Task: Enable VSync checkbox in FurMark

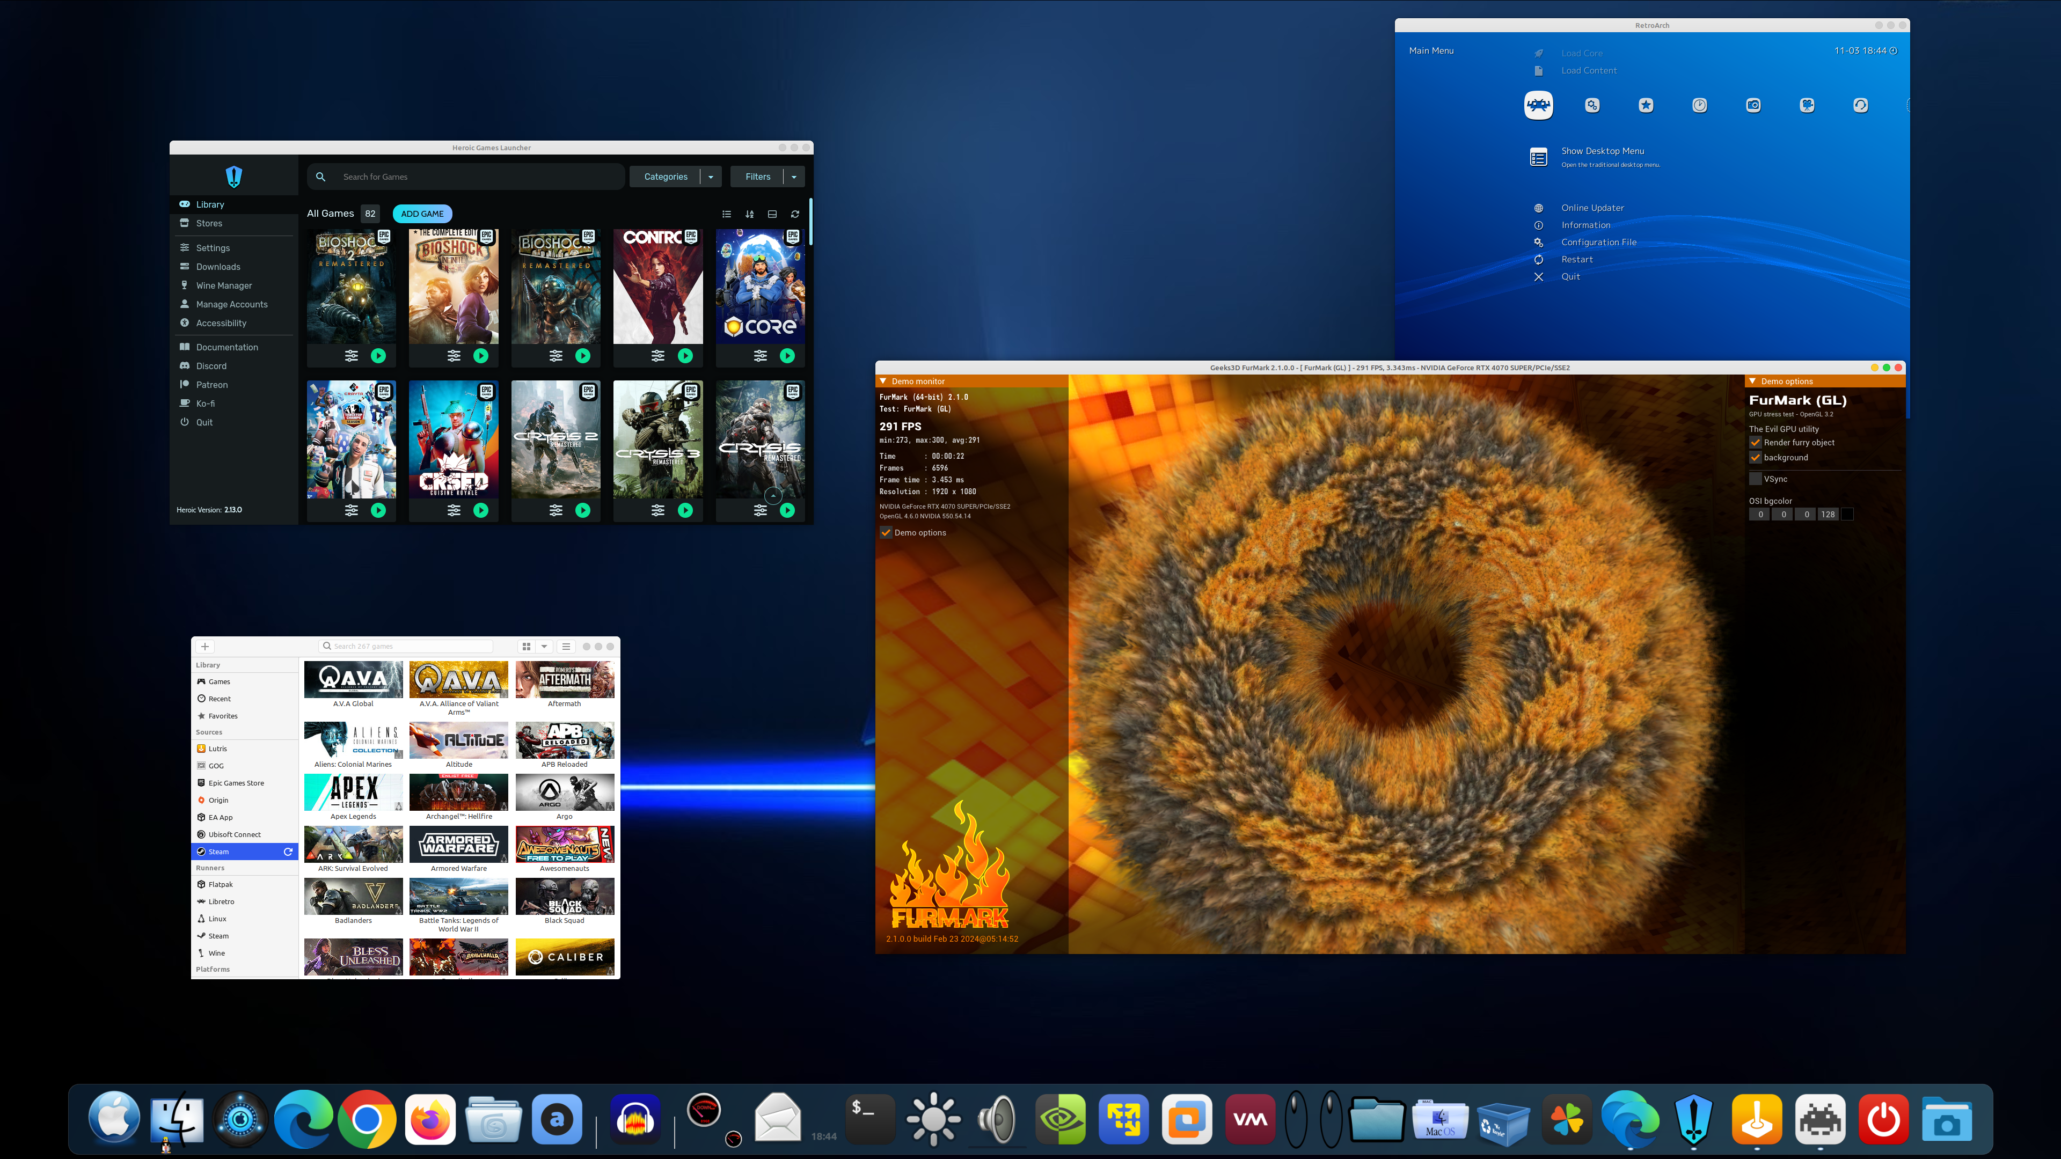Action: coord(1756,479)
